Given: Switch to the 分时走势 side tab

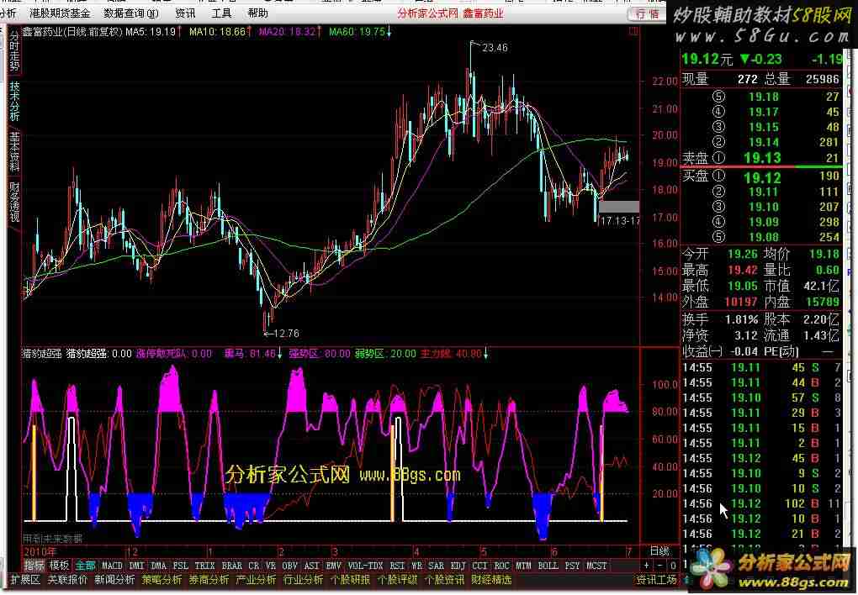Looking at the screenshot, I should pyautogui.click(x=14, y=52).
